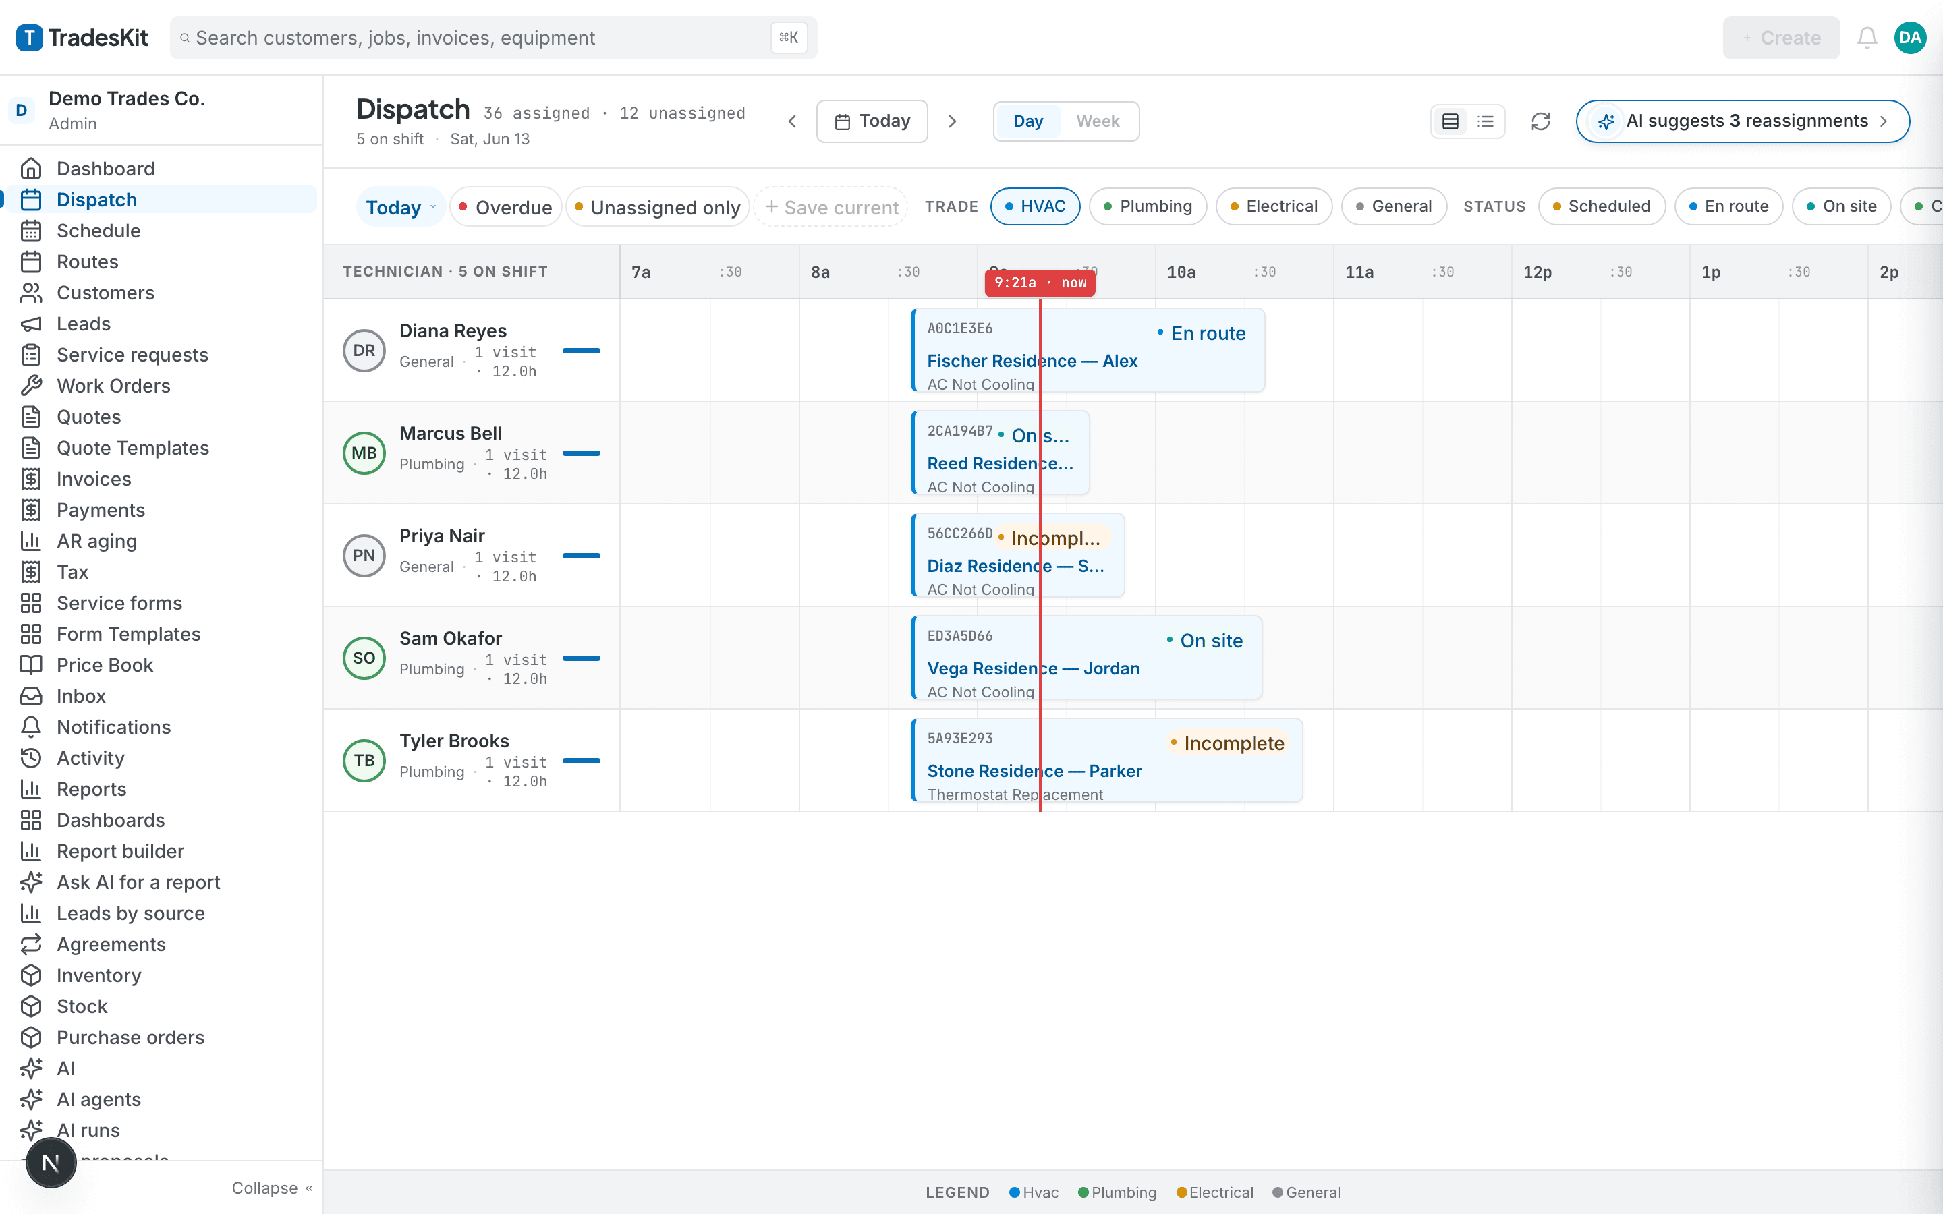Toggle the Plumbing trade filter

click(x=1148, y=206)
